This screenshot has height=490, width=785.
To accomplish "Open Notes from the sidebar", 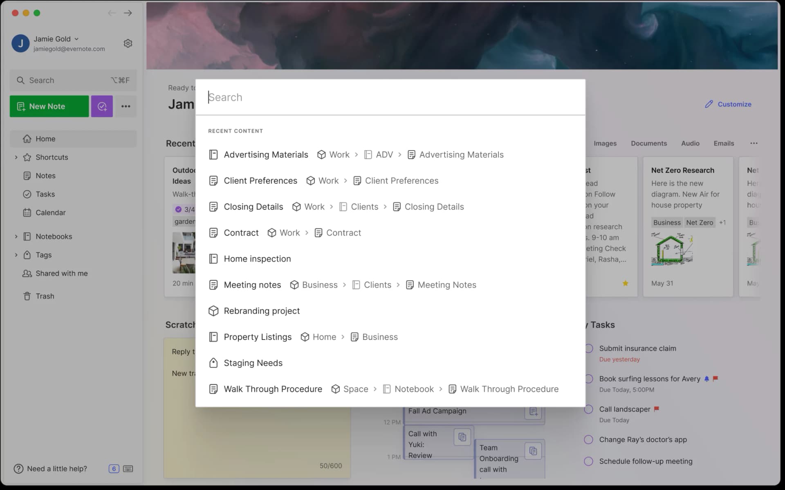I will pos(45,175).
